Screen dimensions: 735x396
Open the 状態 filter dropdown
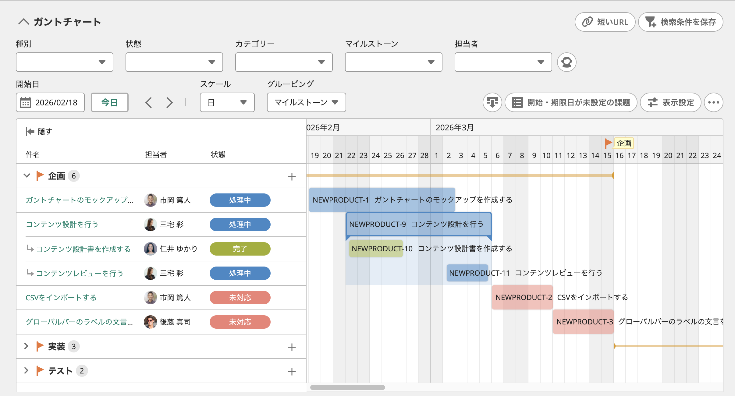point(174,62)
